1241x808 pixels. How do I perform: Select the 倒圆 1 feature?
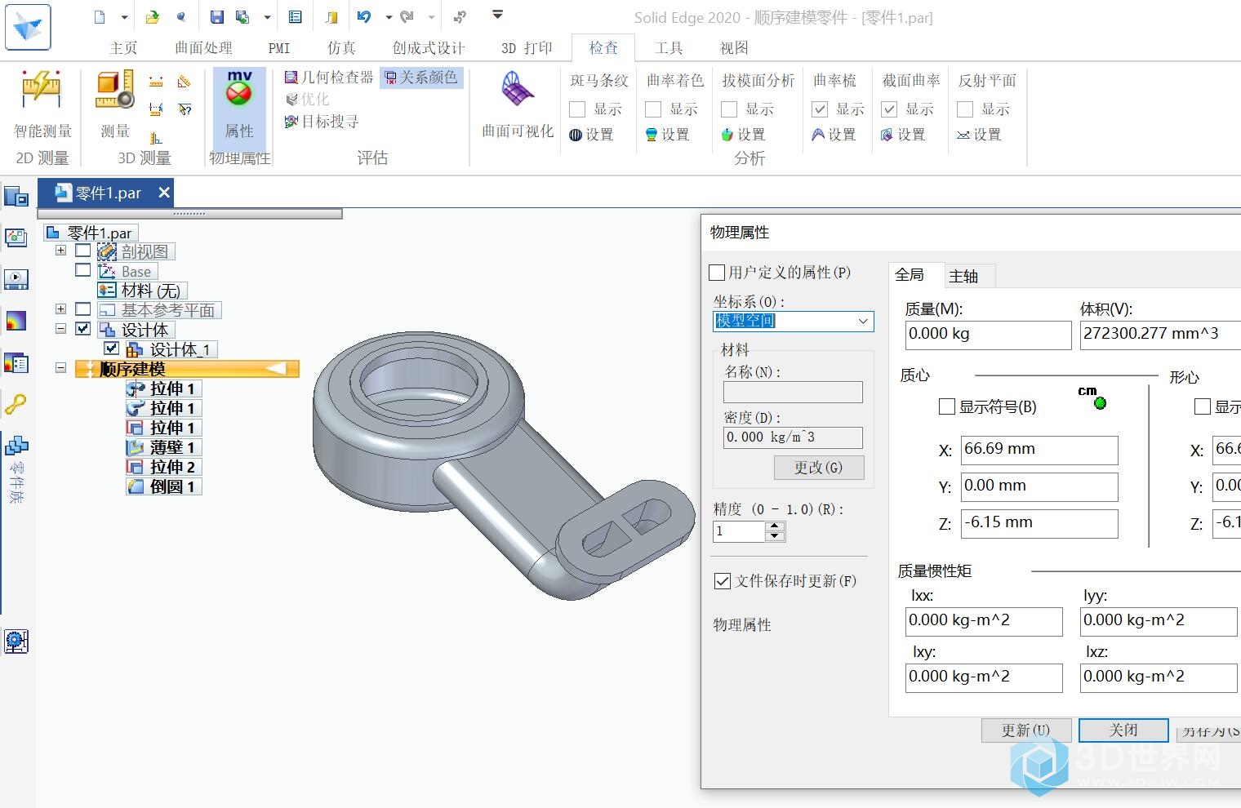coord(164,486)
